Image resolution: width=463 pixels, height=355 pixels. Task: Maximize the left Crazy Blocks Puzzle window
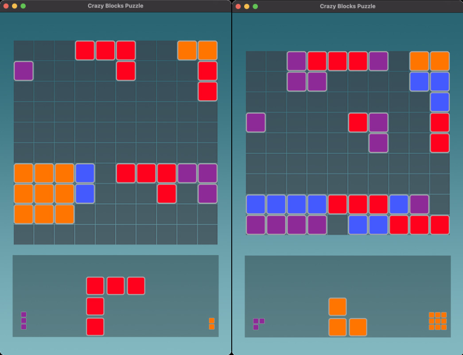tap(23, 6)
